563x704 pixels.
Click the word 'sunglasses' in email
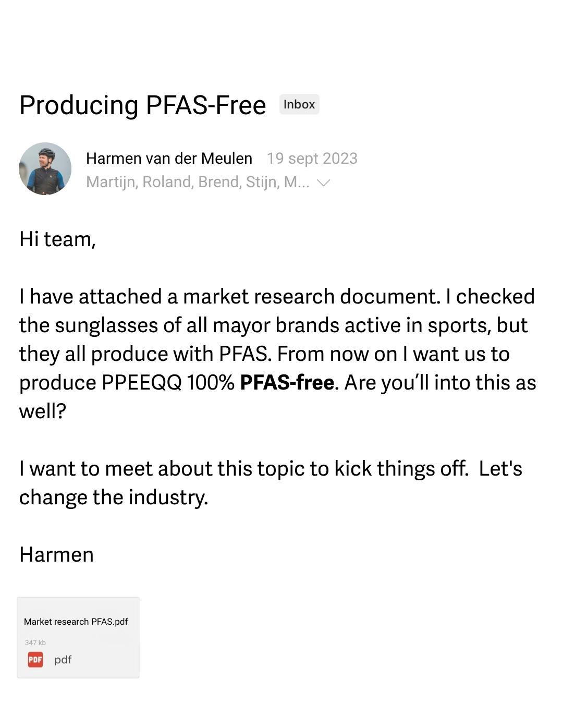tap(106, 325)
